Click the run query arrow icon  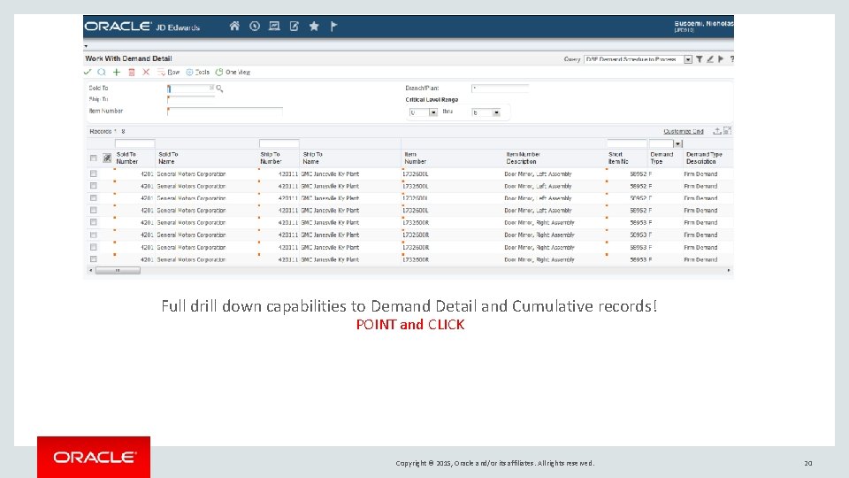[721, 59]
